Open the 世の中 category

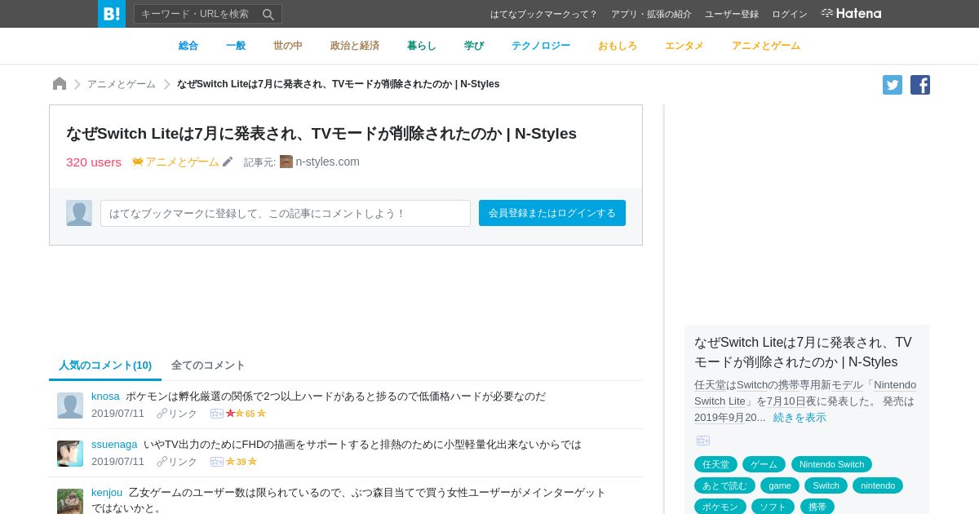[288, 46]
